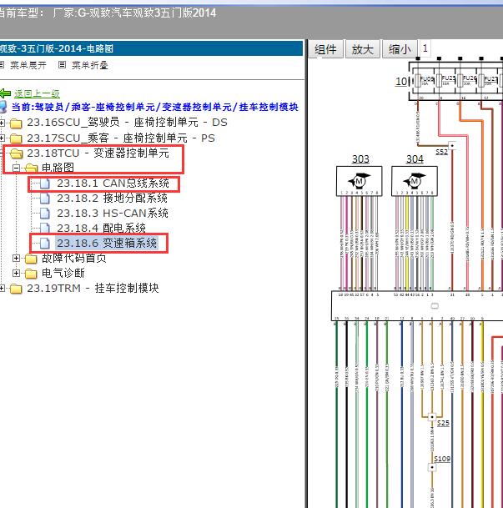Expand the 电气诊断 folder
The width and height of the screenshot is (503, 508).
click(x=16, y=273)
